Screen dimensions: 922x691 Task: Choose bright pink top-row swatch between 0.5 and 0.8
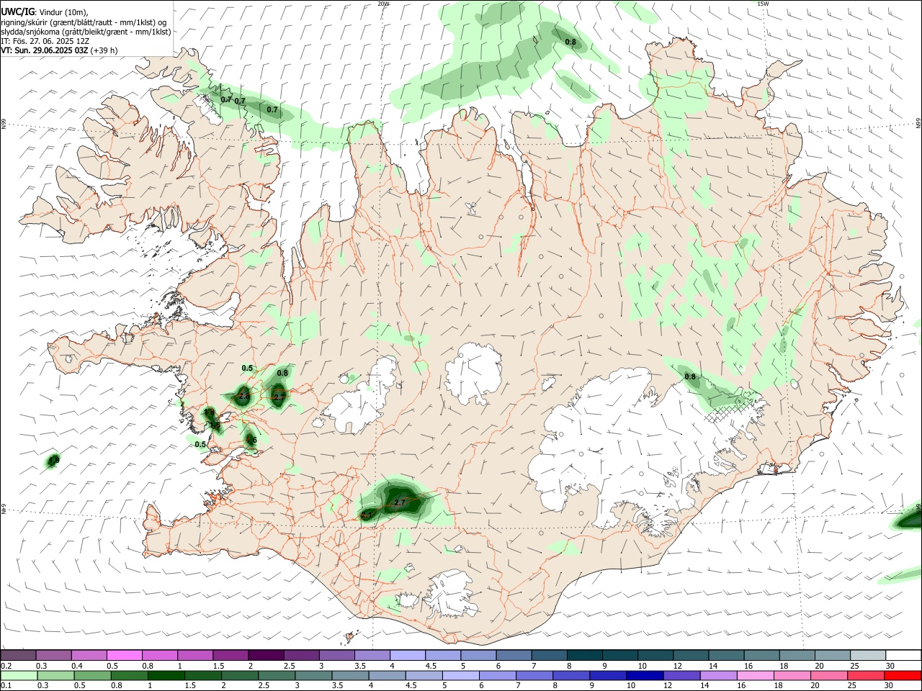coord(125,655)
